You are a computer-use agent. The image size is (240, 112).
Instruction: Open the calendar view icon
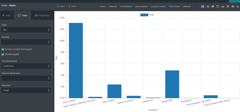(218, 7)
